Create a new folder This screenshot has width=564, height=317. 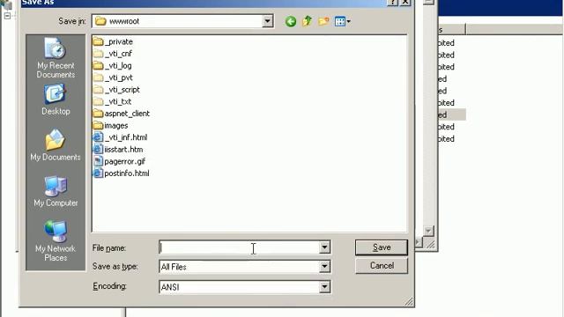point(323,21)
